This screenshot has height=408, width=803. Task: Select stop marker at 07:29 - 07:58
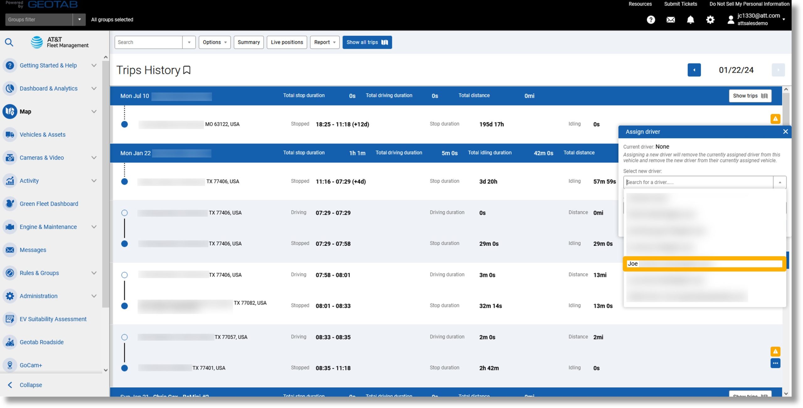(125, 244)
